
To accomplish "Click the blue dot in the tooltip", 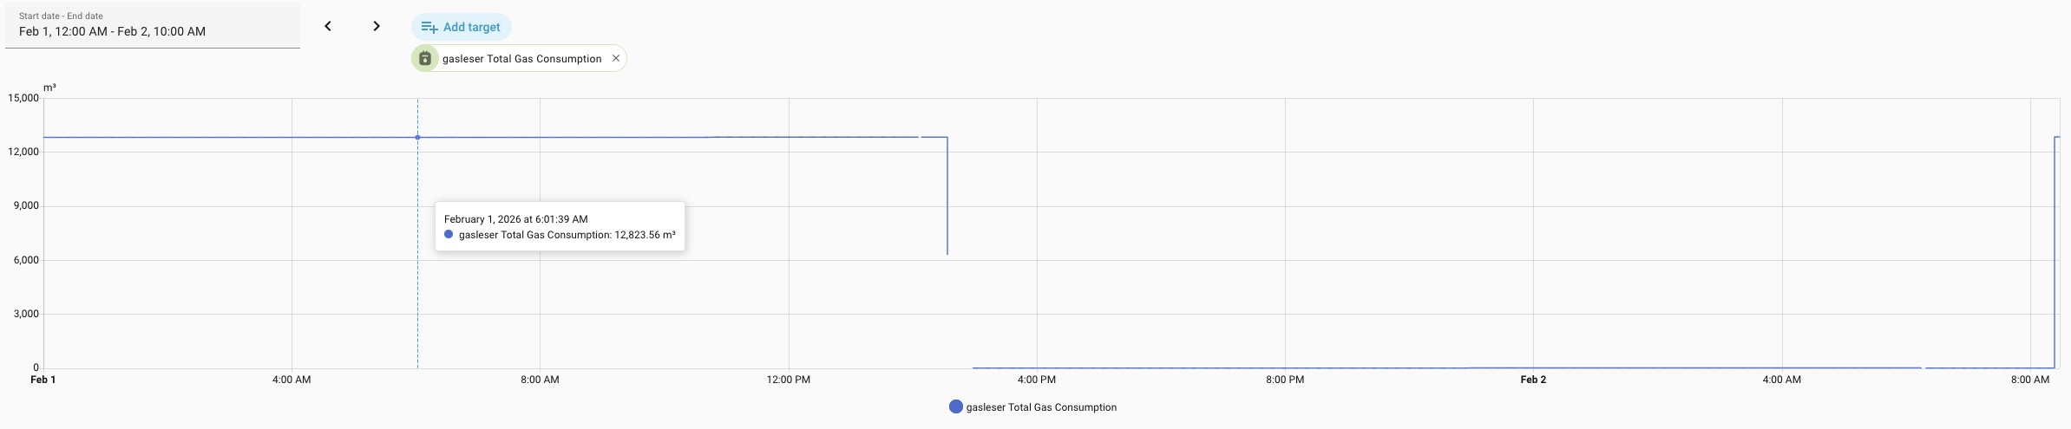I will [x=449, y=235].
